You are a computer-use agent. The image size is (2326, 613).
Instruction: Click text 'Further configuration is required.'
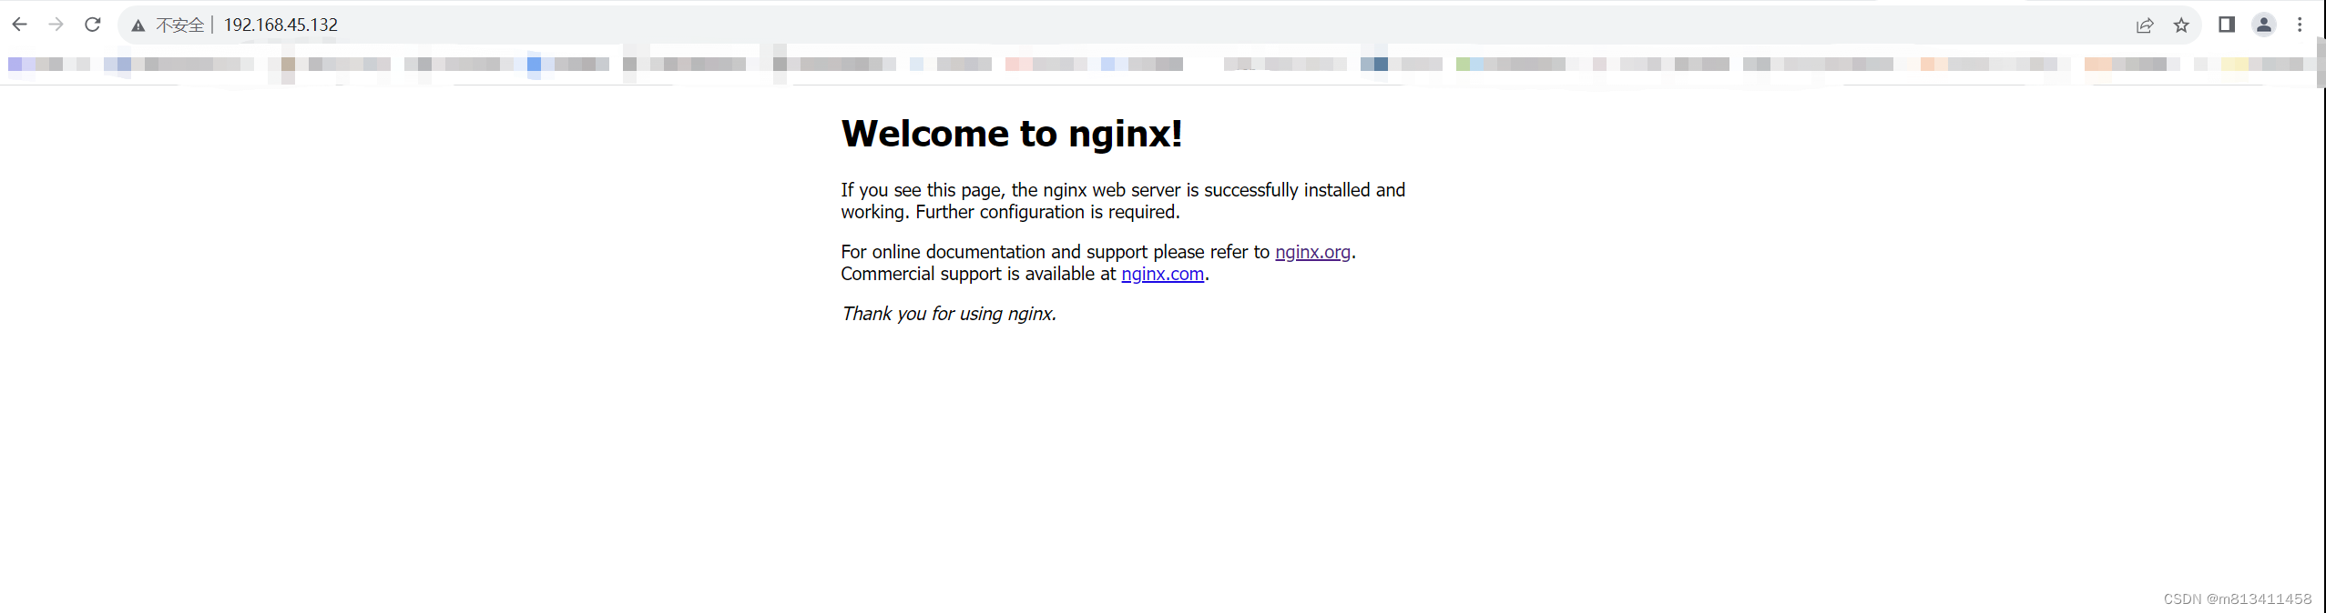coord(1047,212)
